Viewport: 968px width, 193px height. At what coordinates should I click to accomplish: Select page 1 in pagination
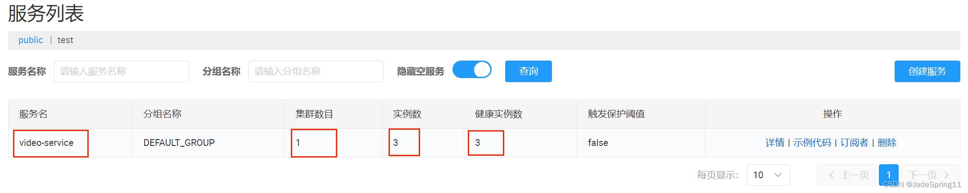pos(888,175)
